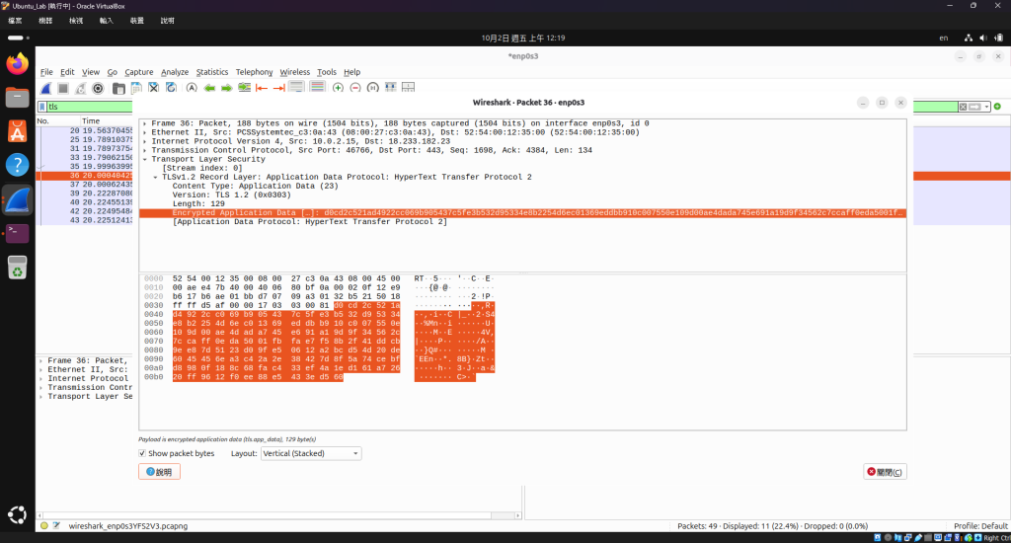The height and width of the screenshot is (543, 1011).
Task: Open display filter bookmarks icon
Action: (42, 107)
